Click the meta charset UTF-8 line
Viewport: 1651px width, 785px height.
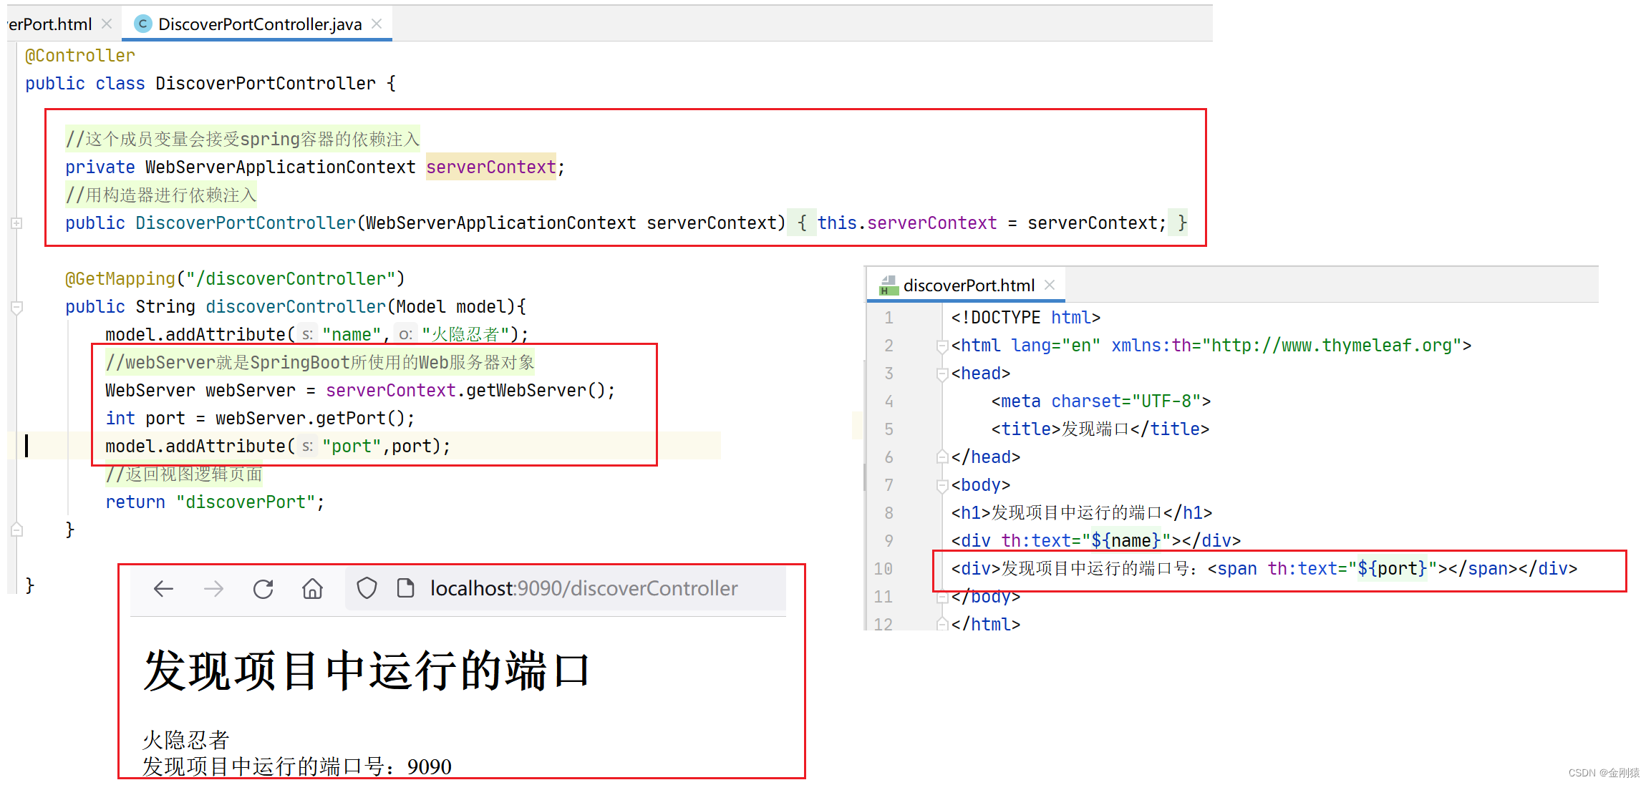coord(1101,401)
